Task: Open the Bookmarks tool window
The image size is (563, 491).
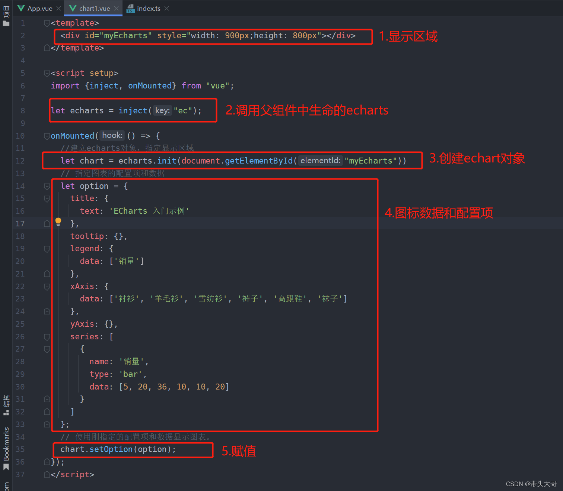Action: coord(6,449)
